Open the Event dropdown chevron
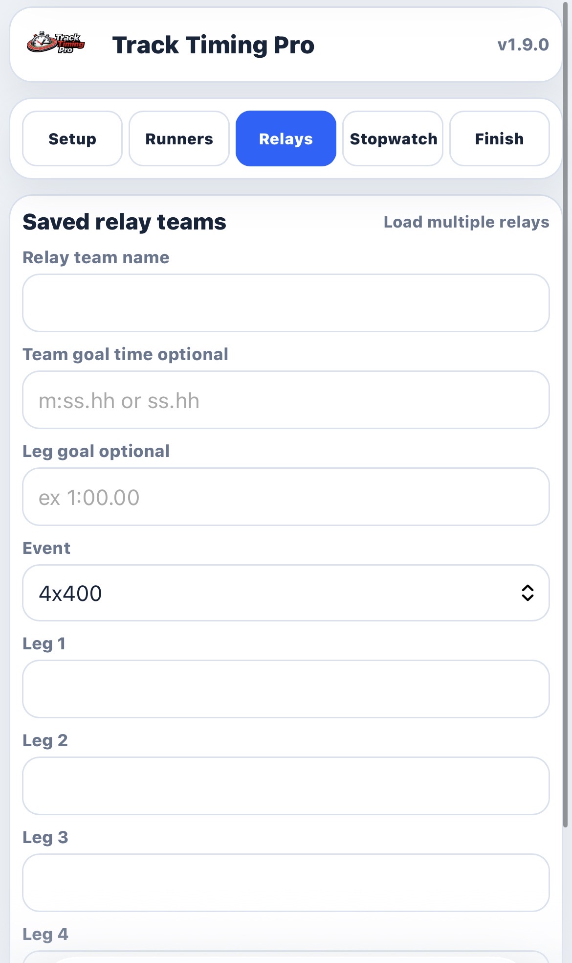This screenshot has width=572, height=963. (528, 593)
